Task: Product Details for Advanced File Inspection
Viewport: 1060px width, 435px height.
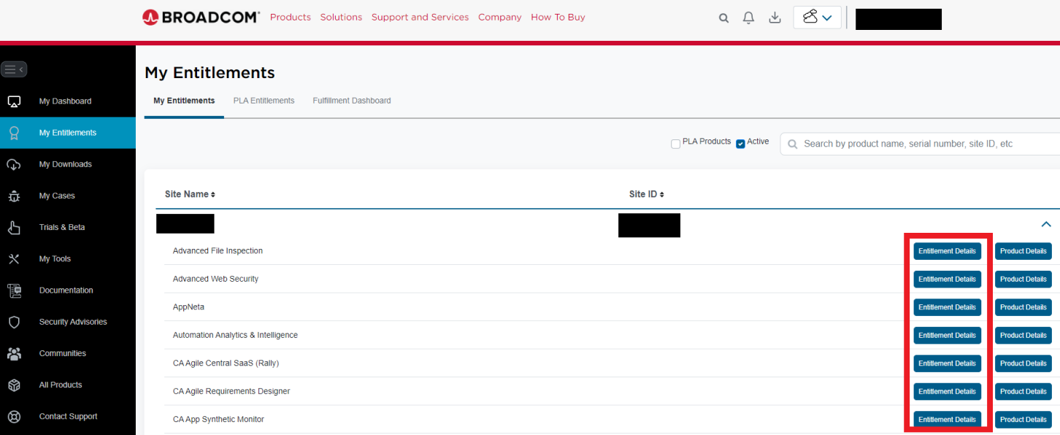Action: [1023, 251]
